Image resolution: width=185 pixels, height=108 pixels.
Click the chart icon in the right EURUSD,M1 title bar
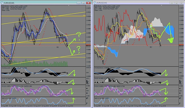(x=95, y=3)
